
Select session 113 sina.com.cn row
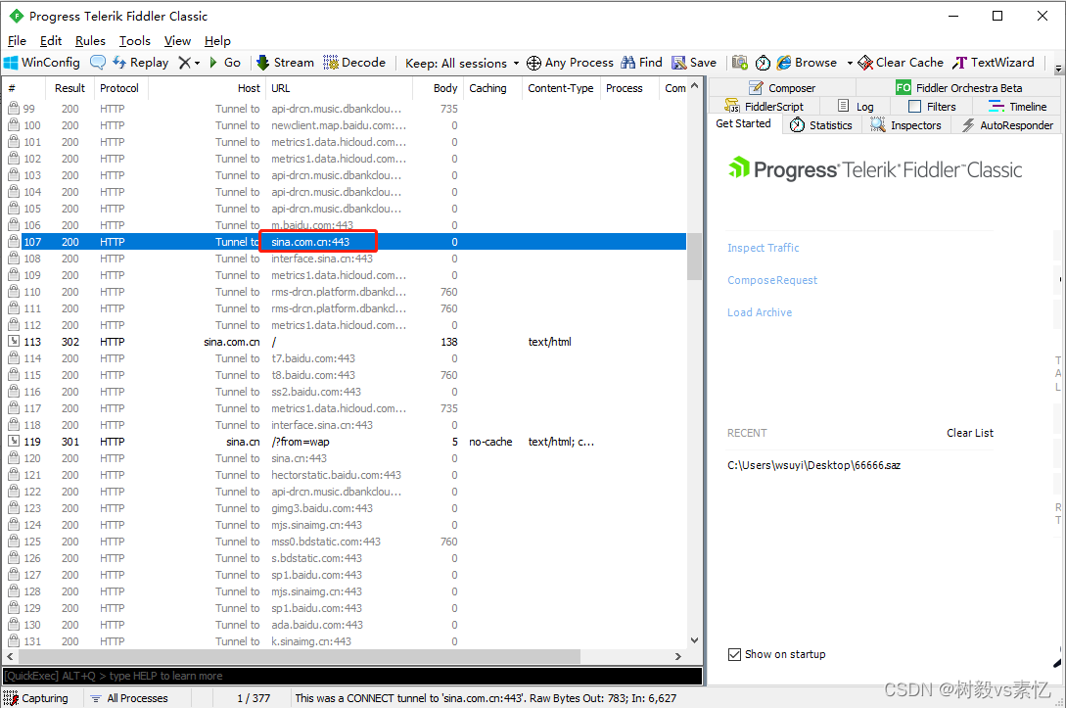(x=346, y=342)
